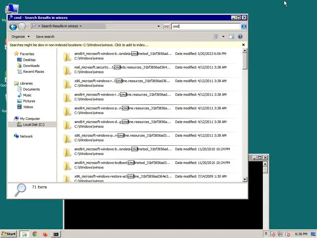Image resolution: width=317 pixels, height=238 pixels.
Task: Open Pictures library
Action: [x=29, y=101]
